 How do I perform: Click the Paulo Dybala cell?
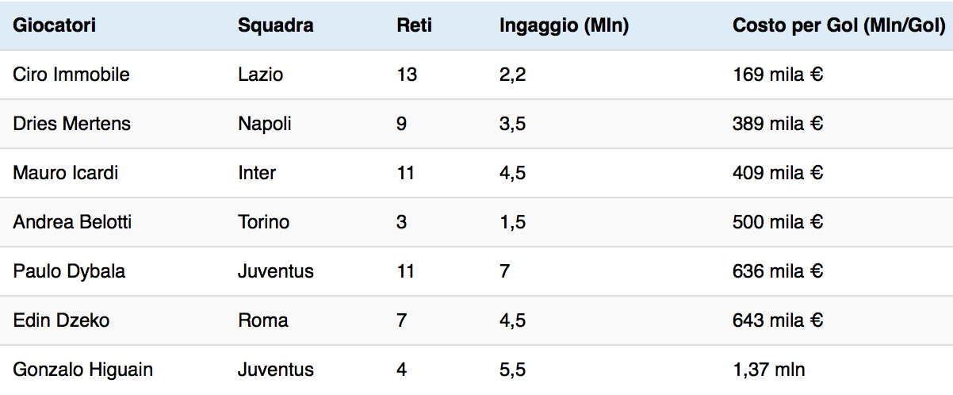click(69, 271)
